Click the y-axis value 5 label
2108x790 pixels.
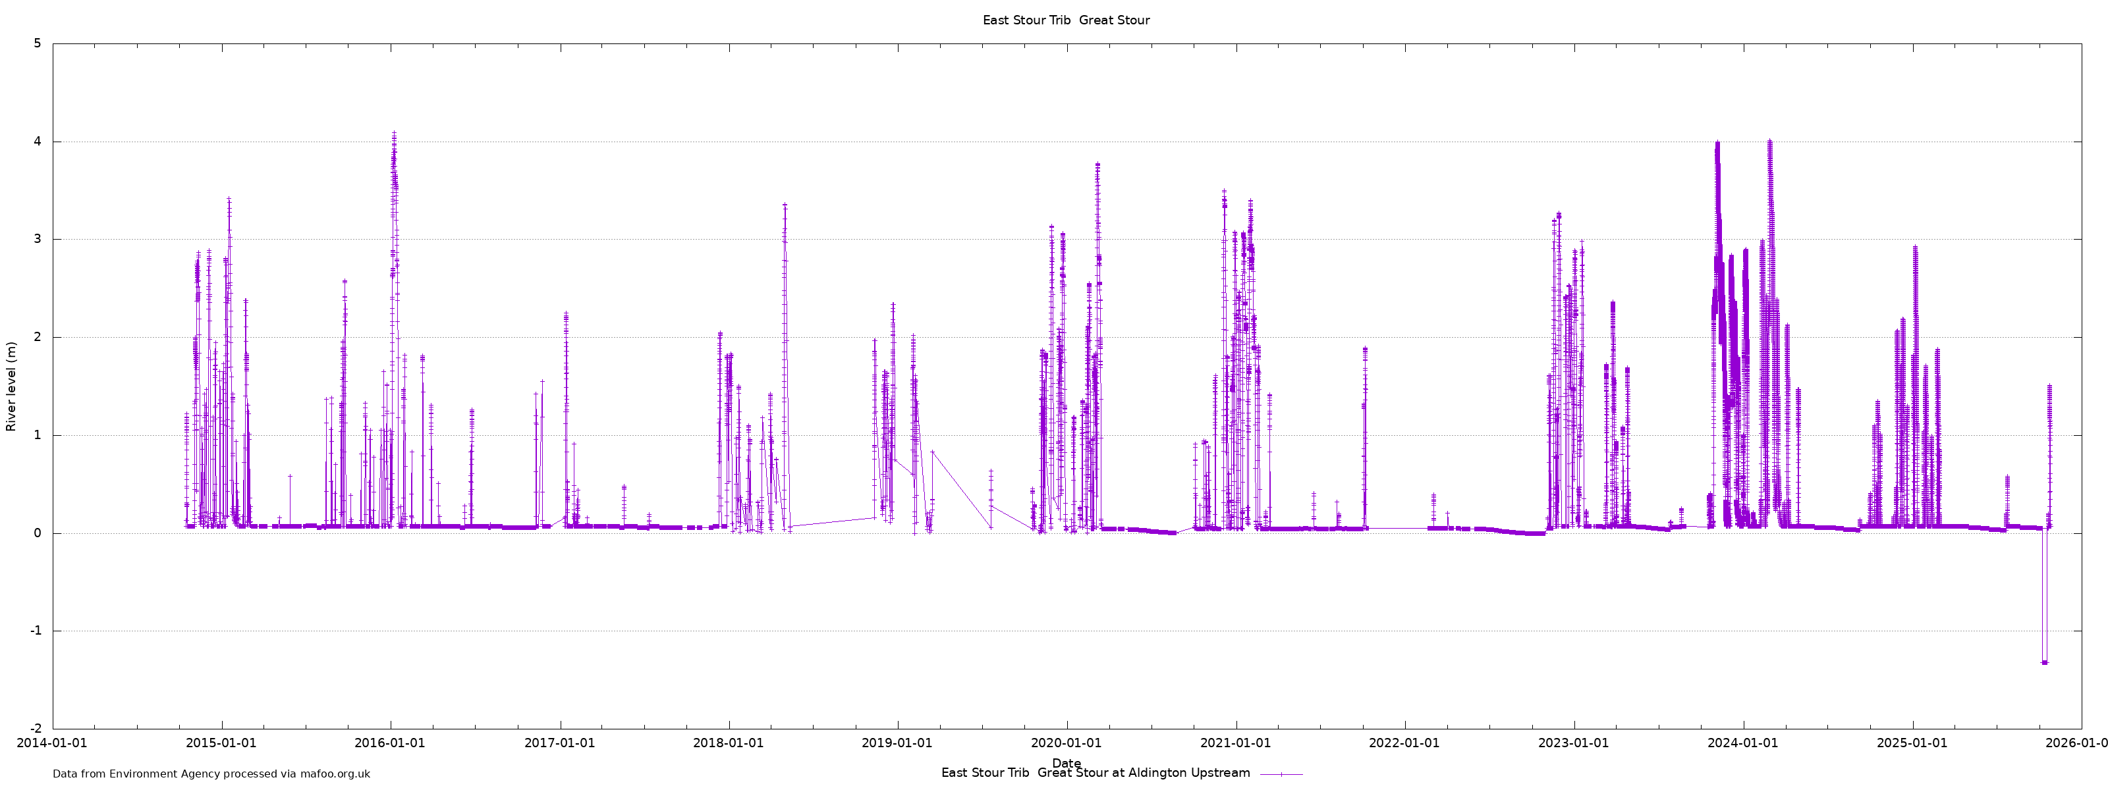(37, 43)
